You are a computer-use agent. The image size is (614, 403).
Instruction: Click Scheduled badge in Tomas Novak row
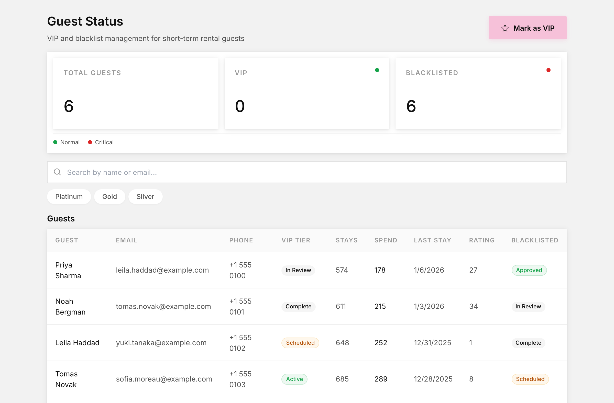530,379
